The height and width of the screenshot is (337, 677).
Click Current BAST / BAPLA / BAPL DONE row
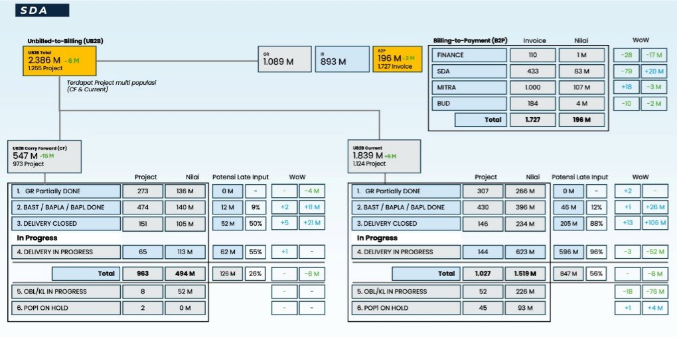click(x=406, y=207)
